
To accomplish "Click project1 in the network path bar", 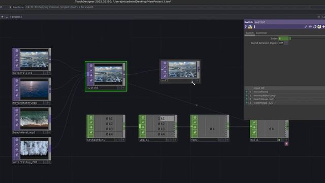I will coord(17,17).
